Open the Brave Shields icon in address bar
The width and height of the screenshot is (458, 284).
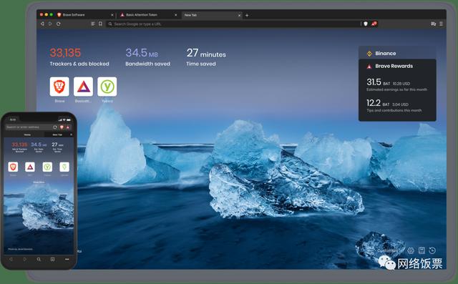[x=366, y=24]
